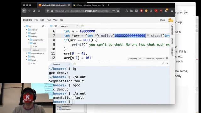Click line number 11 in gutter

53,53
